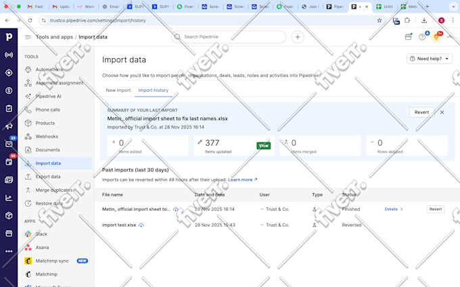Open Chrome extensions puzzle icon
This screenshot has width=460, height=287.
tap(407, 20)
